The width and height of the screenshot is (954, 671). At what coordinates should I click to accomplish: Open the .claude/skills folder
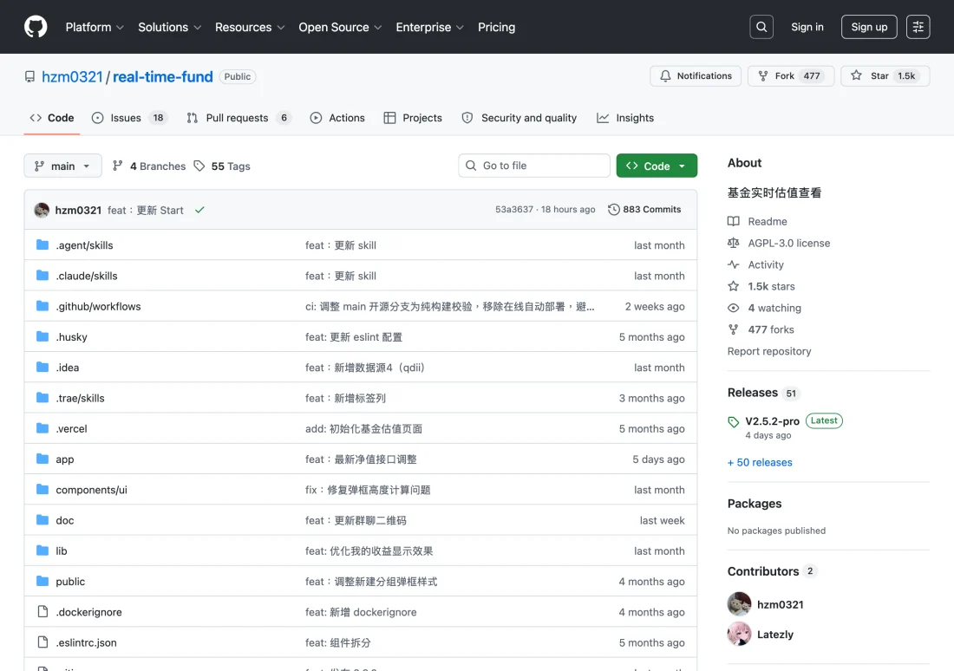pos(87,276)
